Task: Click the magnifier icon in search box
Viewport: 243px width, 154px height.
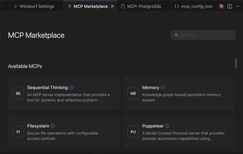Action: (x=176, y=35)
